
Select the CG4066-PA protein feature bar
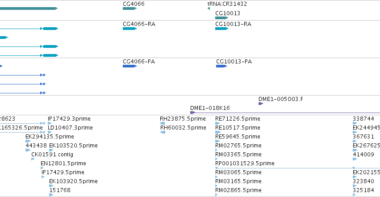click(129, 66)
